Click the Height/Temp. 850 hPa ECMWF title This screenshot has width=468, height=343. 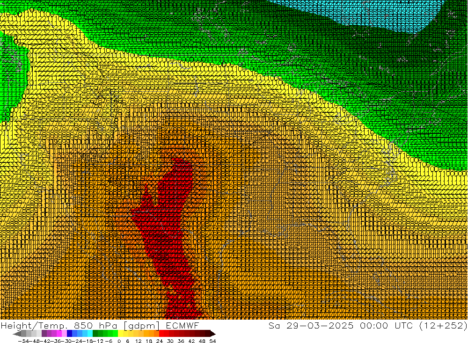pos(100,325)
